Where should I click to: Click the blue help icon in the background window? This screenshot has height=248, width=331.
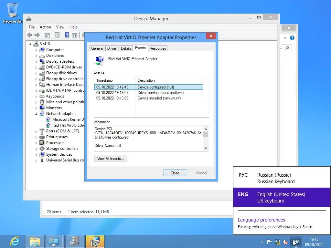coord(292,38)
